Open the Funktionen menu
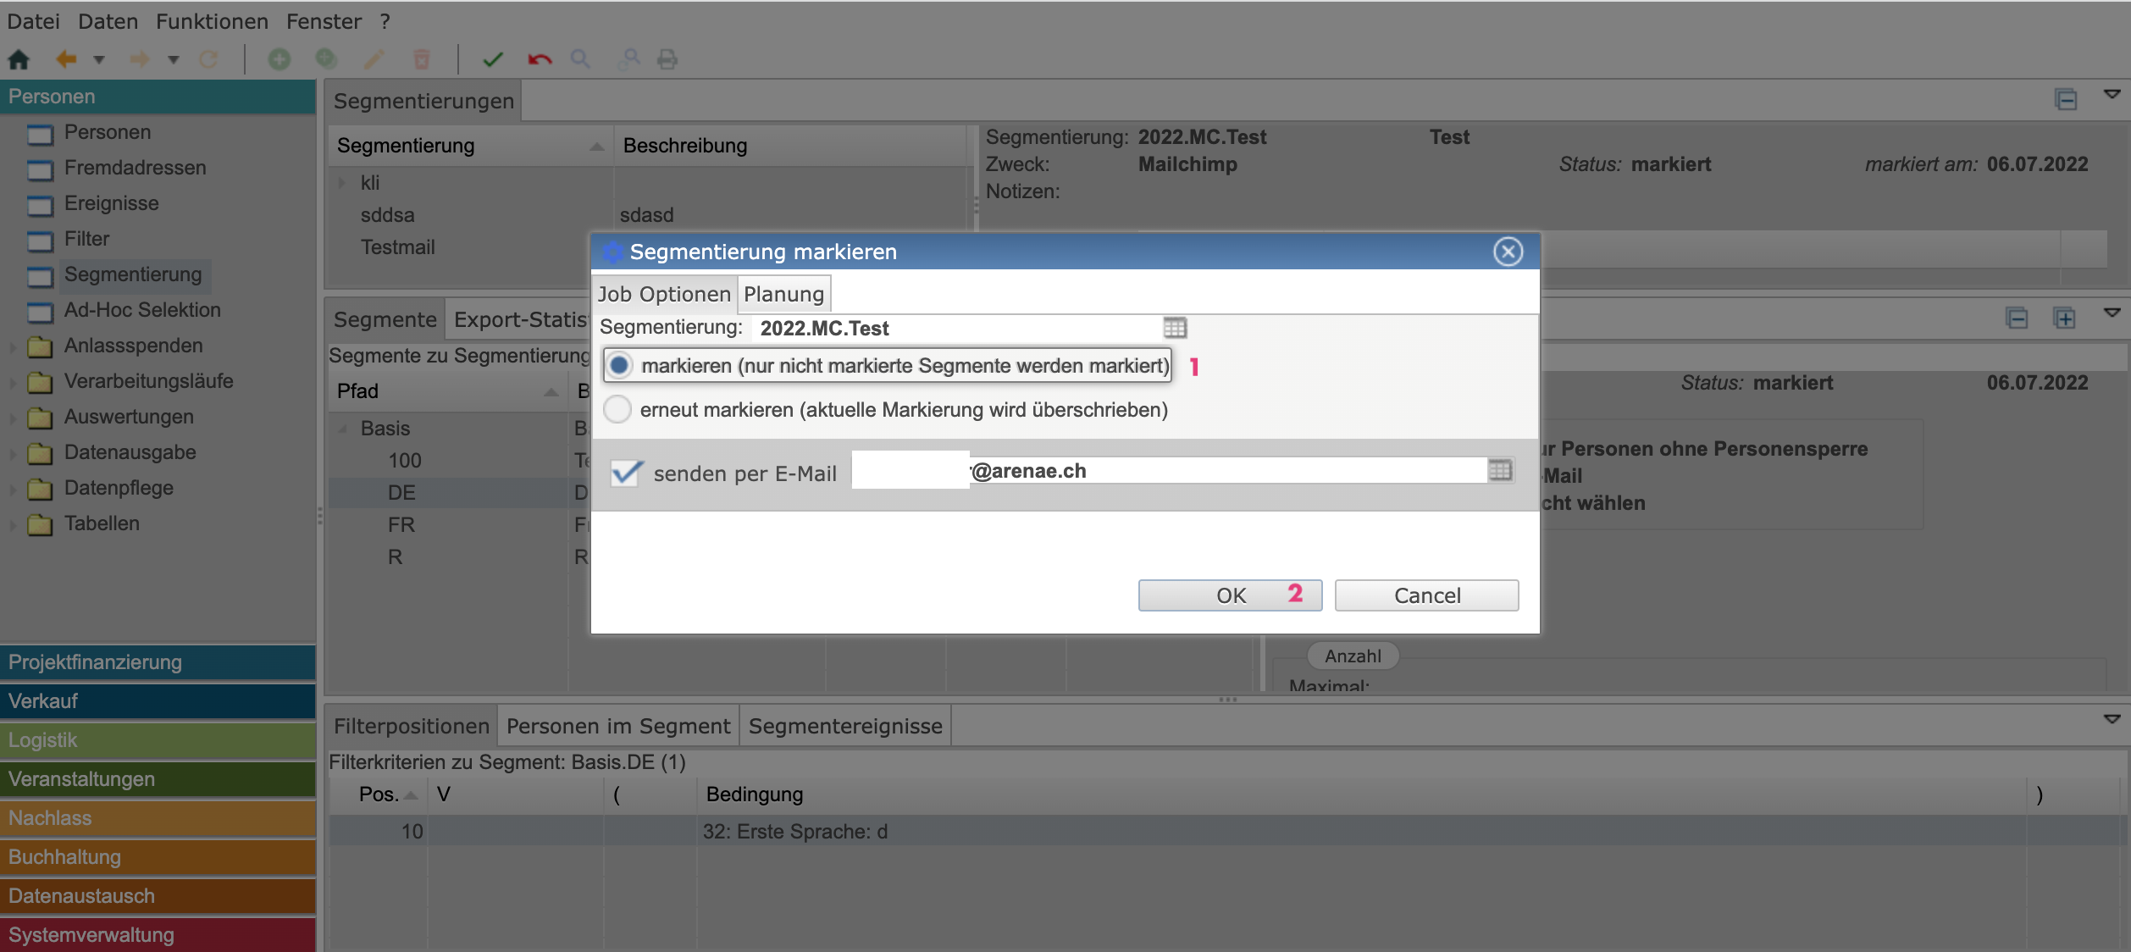2131x952 pixels. [212, 21]
